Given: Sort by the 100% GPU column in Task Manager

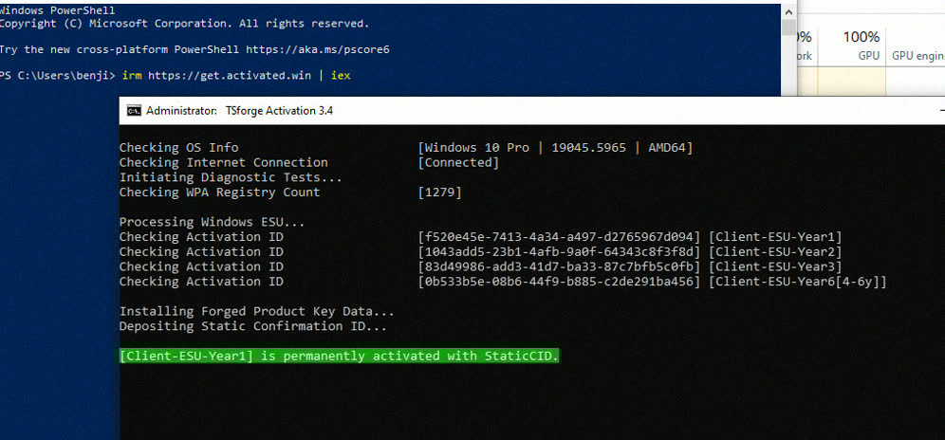Looking at the screenshot, I should point(862,46).
